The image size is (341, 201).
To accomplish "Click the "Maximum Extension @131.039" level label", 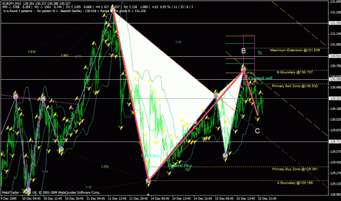I will point(295,50).
